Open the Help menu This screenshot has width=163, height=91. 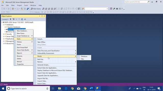coord(40,5)
